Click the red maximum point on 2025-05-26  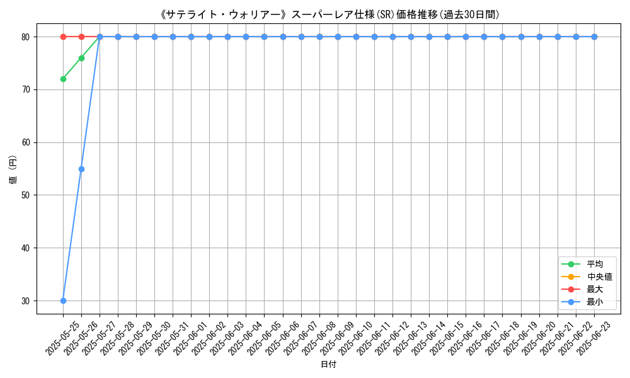81,37
